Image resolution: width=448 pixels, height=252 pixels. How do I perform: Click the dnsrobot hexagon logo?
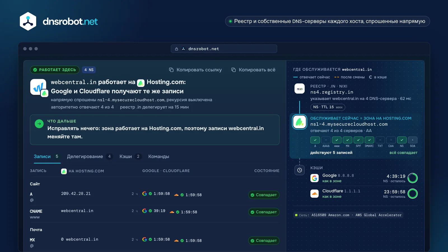pos(28,21)
